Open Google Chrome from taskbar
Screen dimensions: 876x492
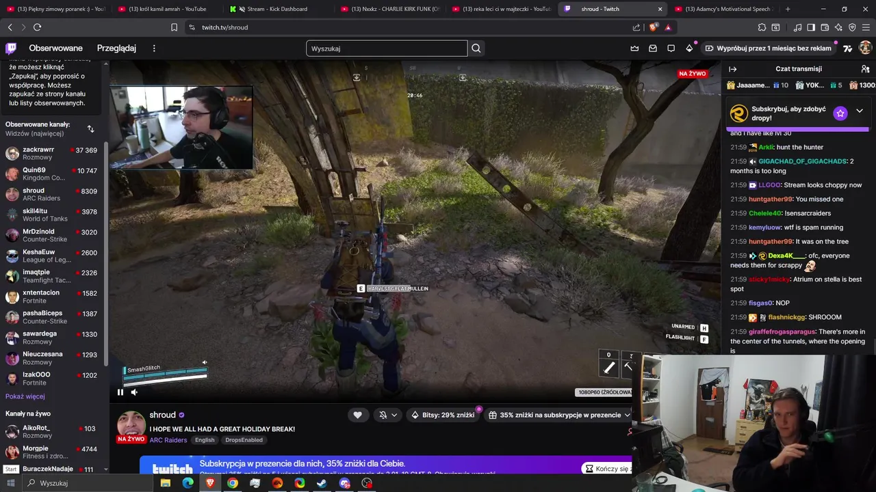pyautogui.click(x=233, y=483)
